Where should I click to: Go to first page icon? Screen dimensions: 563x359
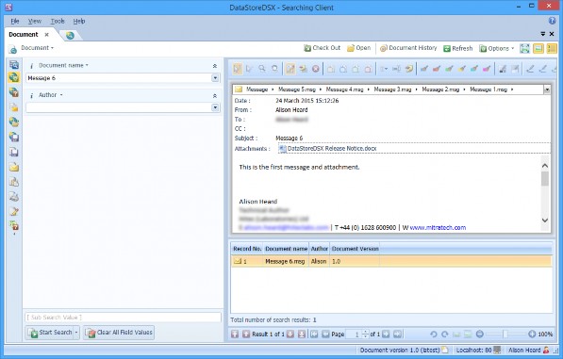[x=314, y=334]
